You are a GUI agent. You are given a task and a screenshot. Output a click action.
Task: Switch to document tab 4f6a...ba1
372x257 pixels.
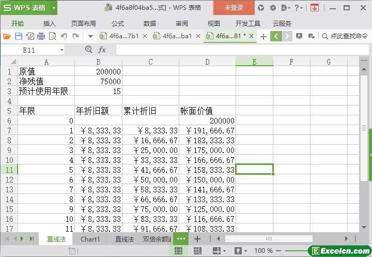(x=177, y=36)
